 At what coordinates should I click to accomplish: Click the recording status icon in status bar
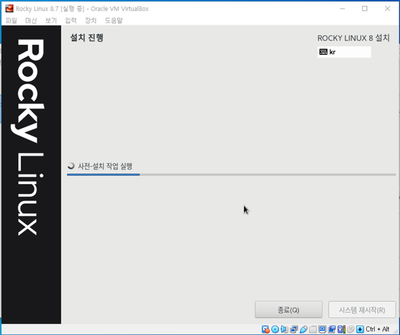point(331,329)
